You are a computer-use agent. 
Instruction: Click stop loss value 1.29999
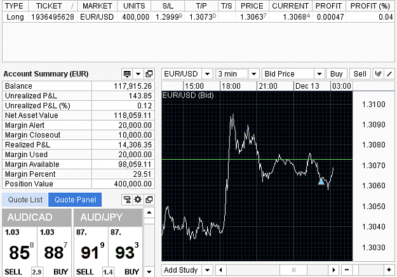pos(168,17)
